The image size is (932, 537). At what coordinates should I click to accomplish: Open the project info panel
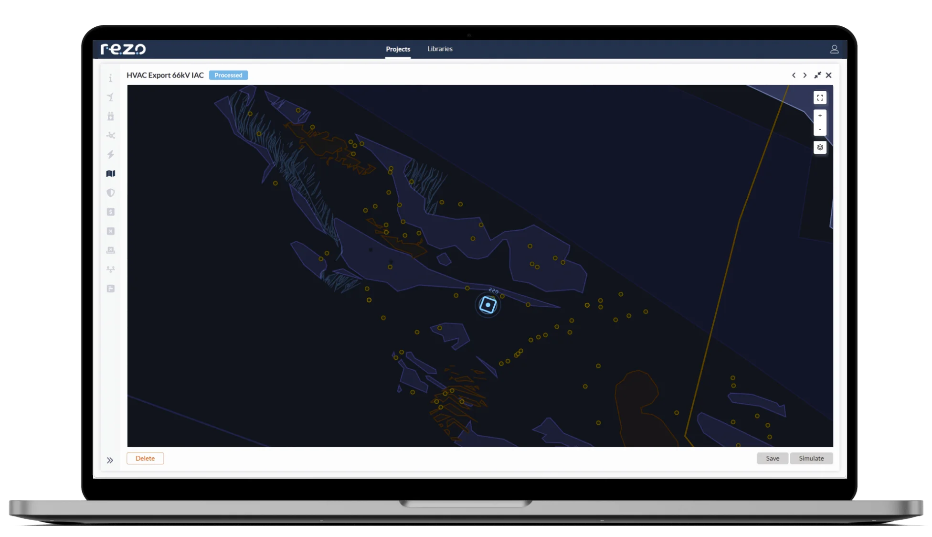point(111,79)
